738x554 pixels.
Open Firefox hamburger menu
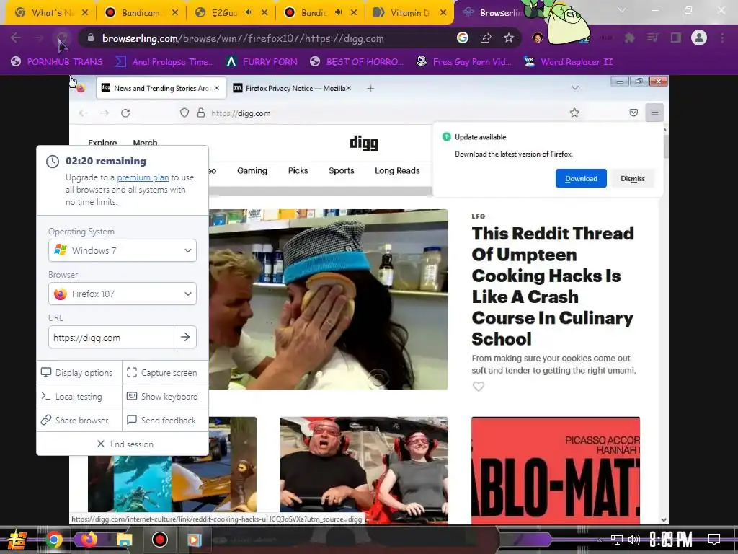[654, 112]
